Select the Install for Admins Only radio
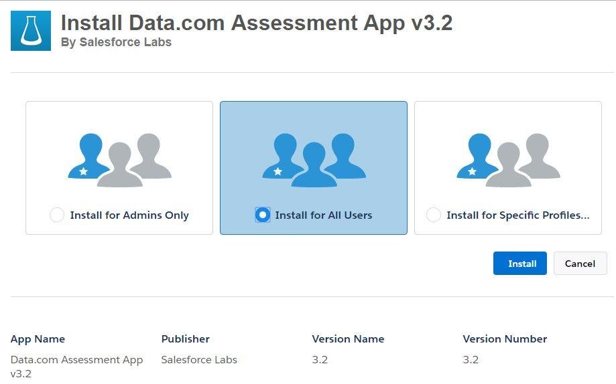Viewport: 616px width, 384px height. [57, 215]
